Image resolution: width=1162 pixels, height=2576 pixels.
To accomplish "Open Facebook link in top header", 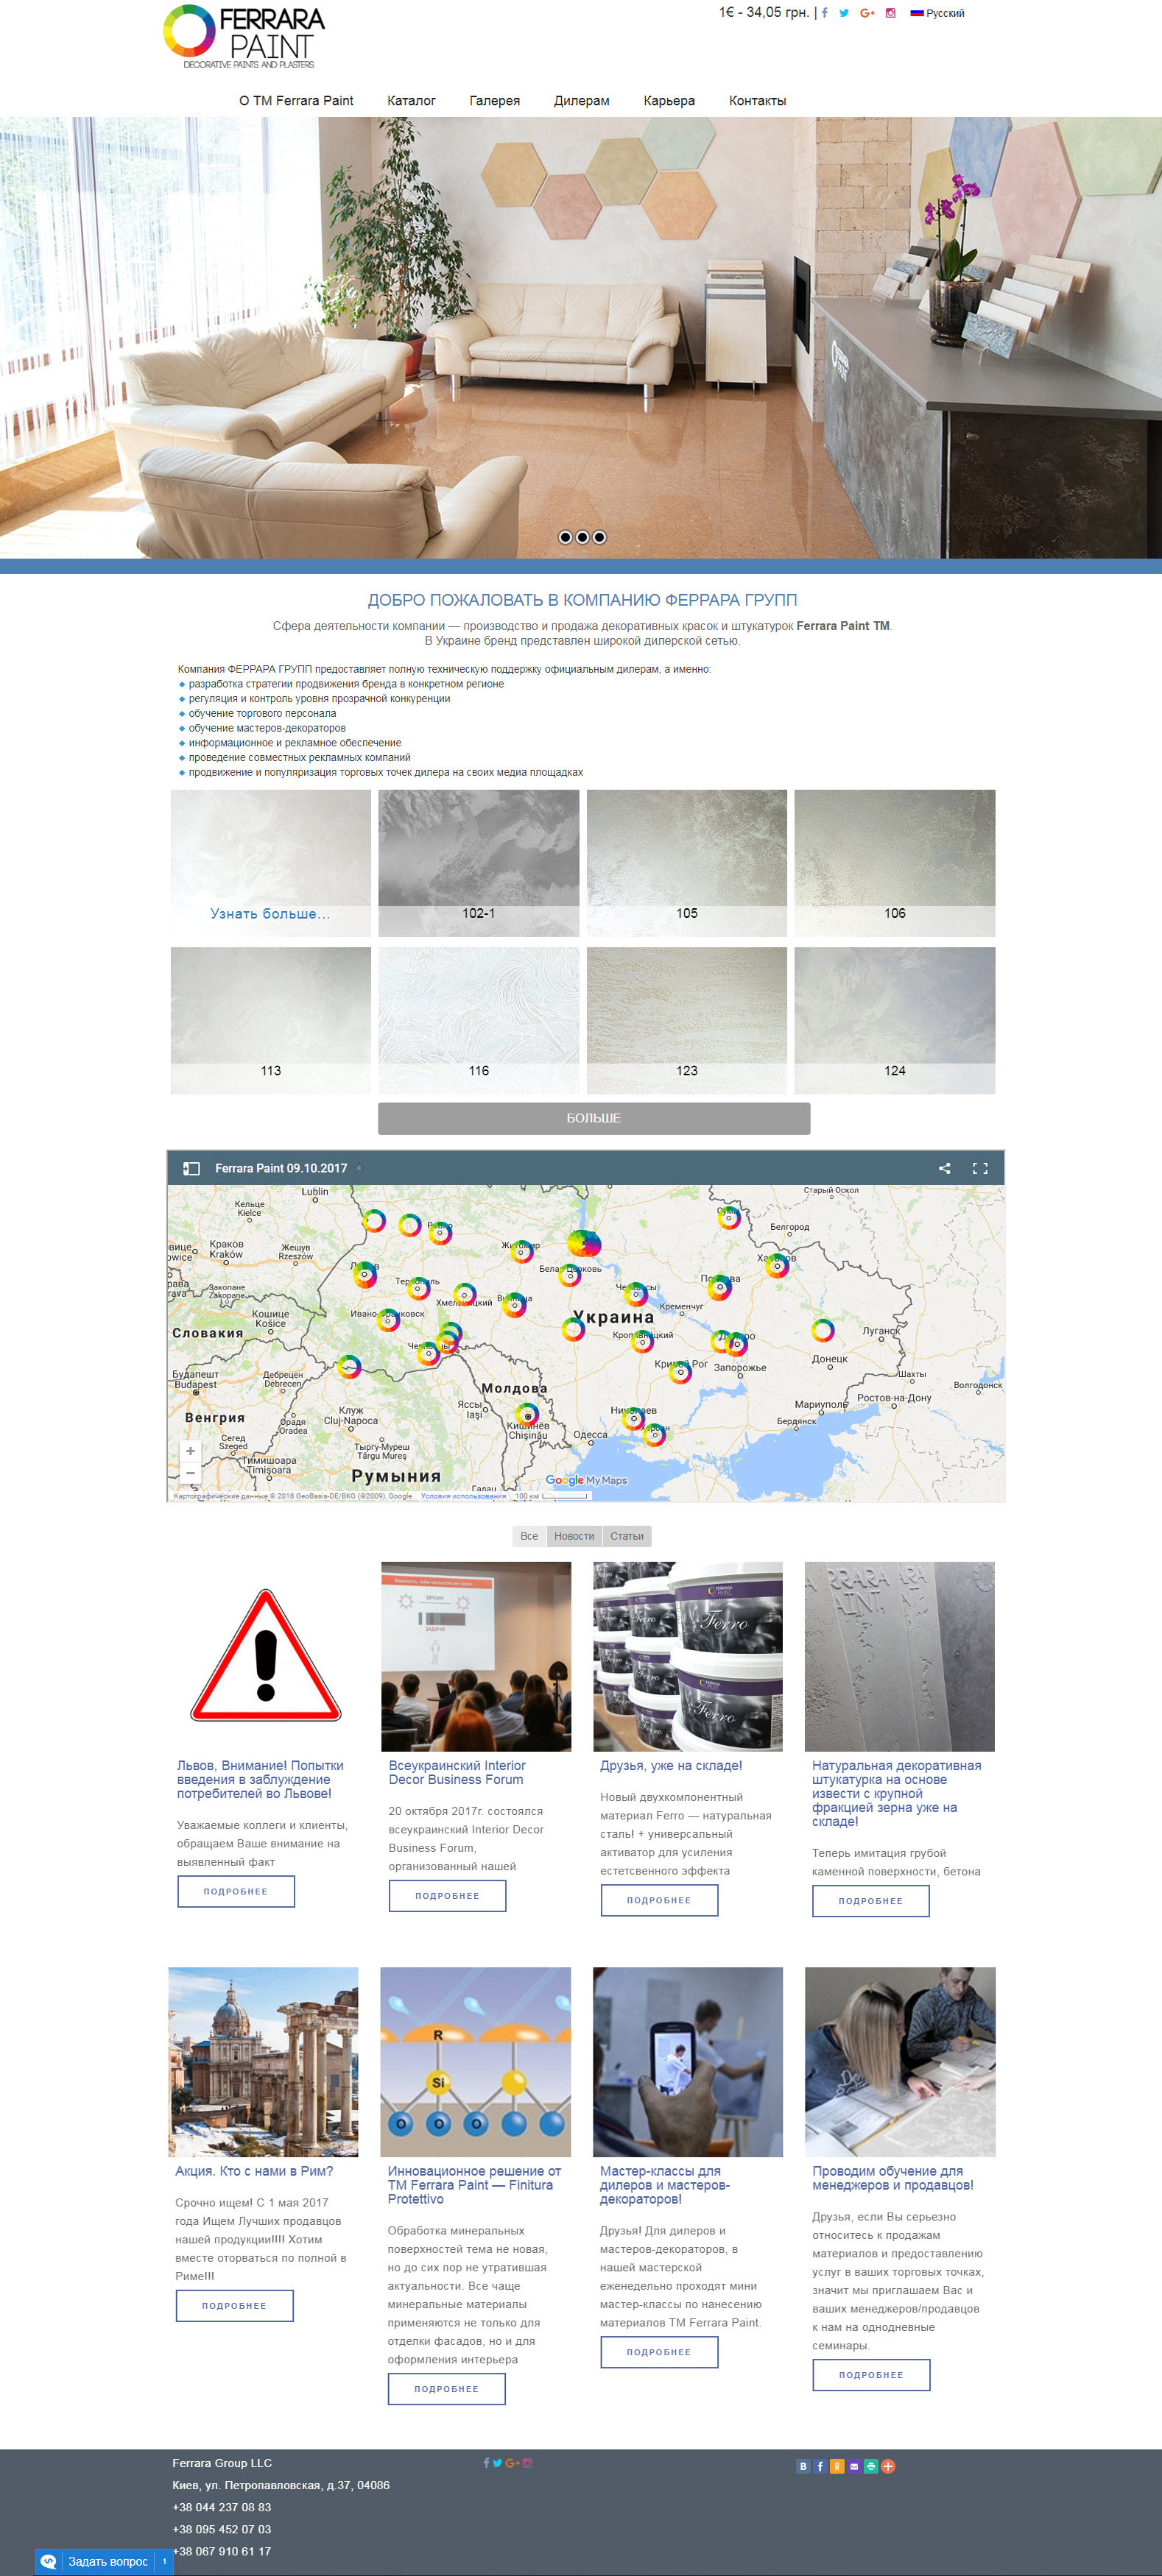I will coord(825,13).
